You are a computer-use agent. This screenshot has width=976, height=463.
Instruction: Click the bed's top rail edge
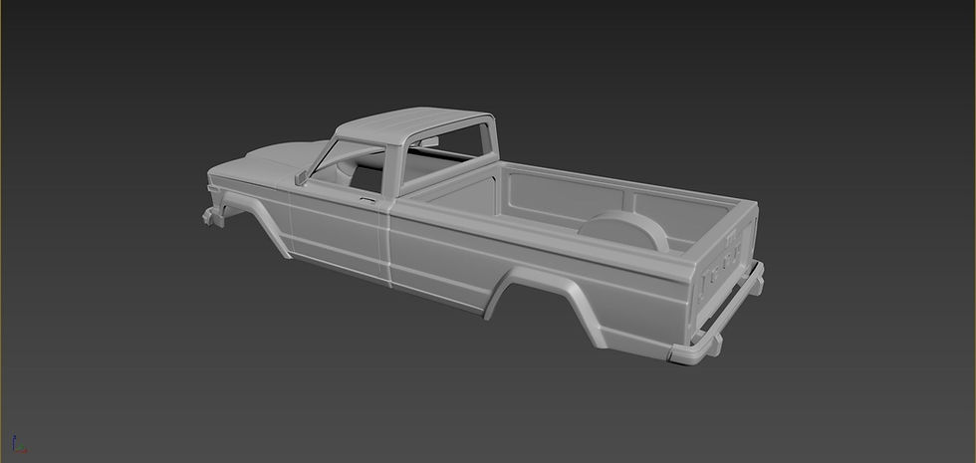pyautogui.click(x=542, y=228)
